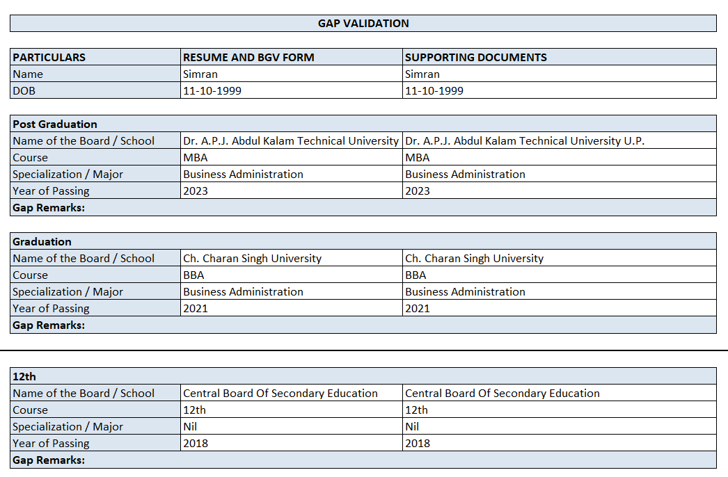Click 11-10-1999 in Supporting Documents column

[560, 90]
